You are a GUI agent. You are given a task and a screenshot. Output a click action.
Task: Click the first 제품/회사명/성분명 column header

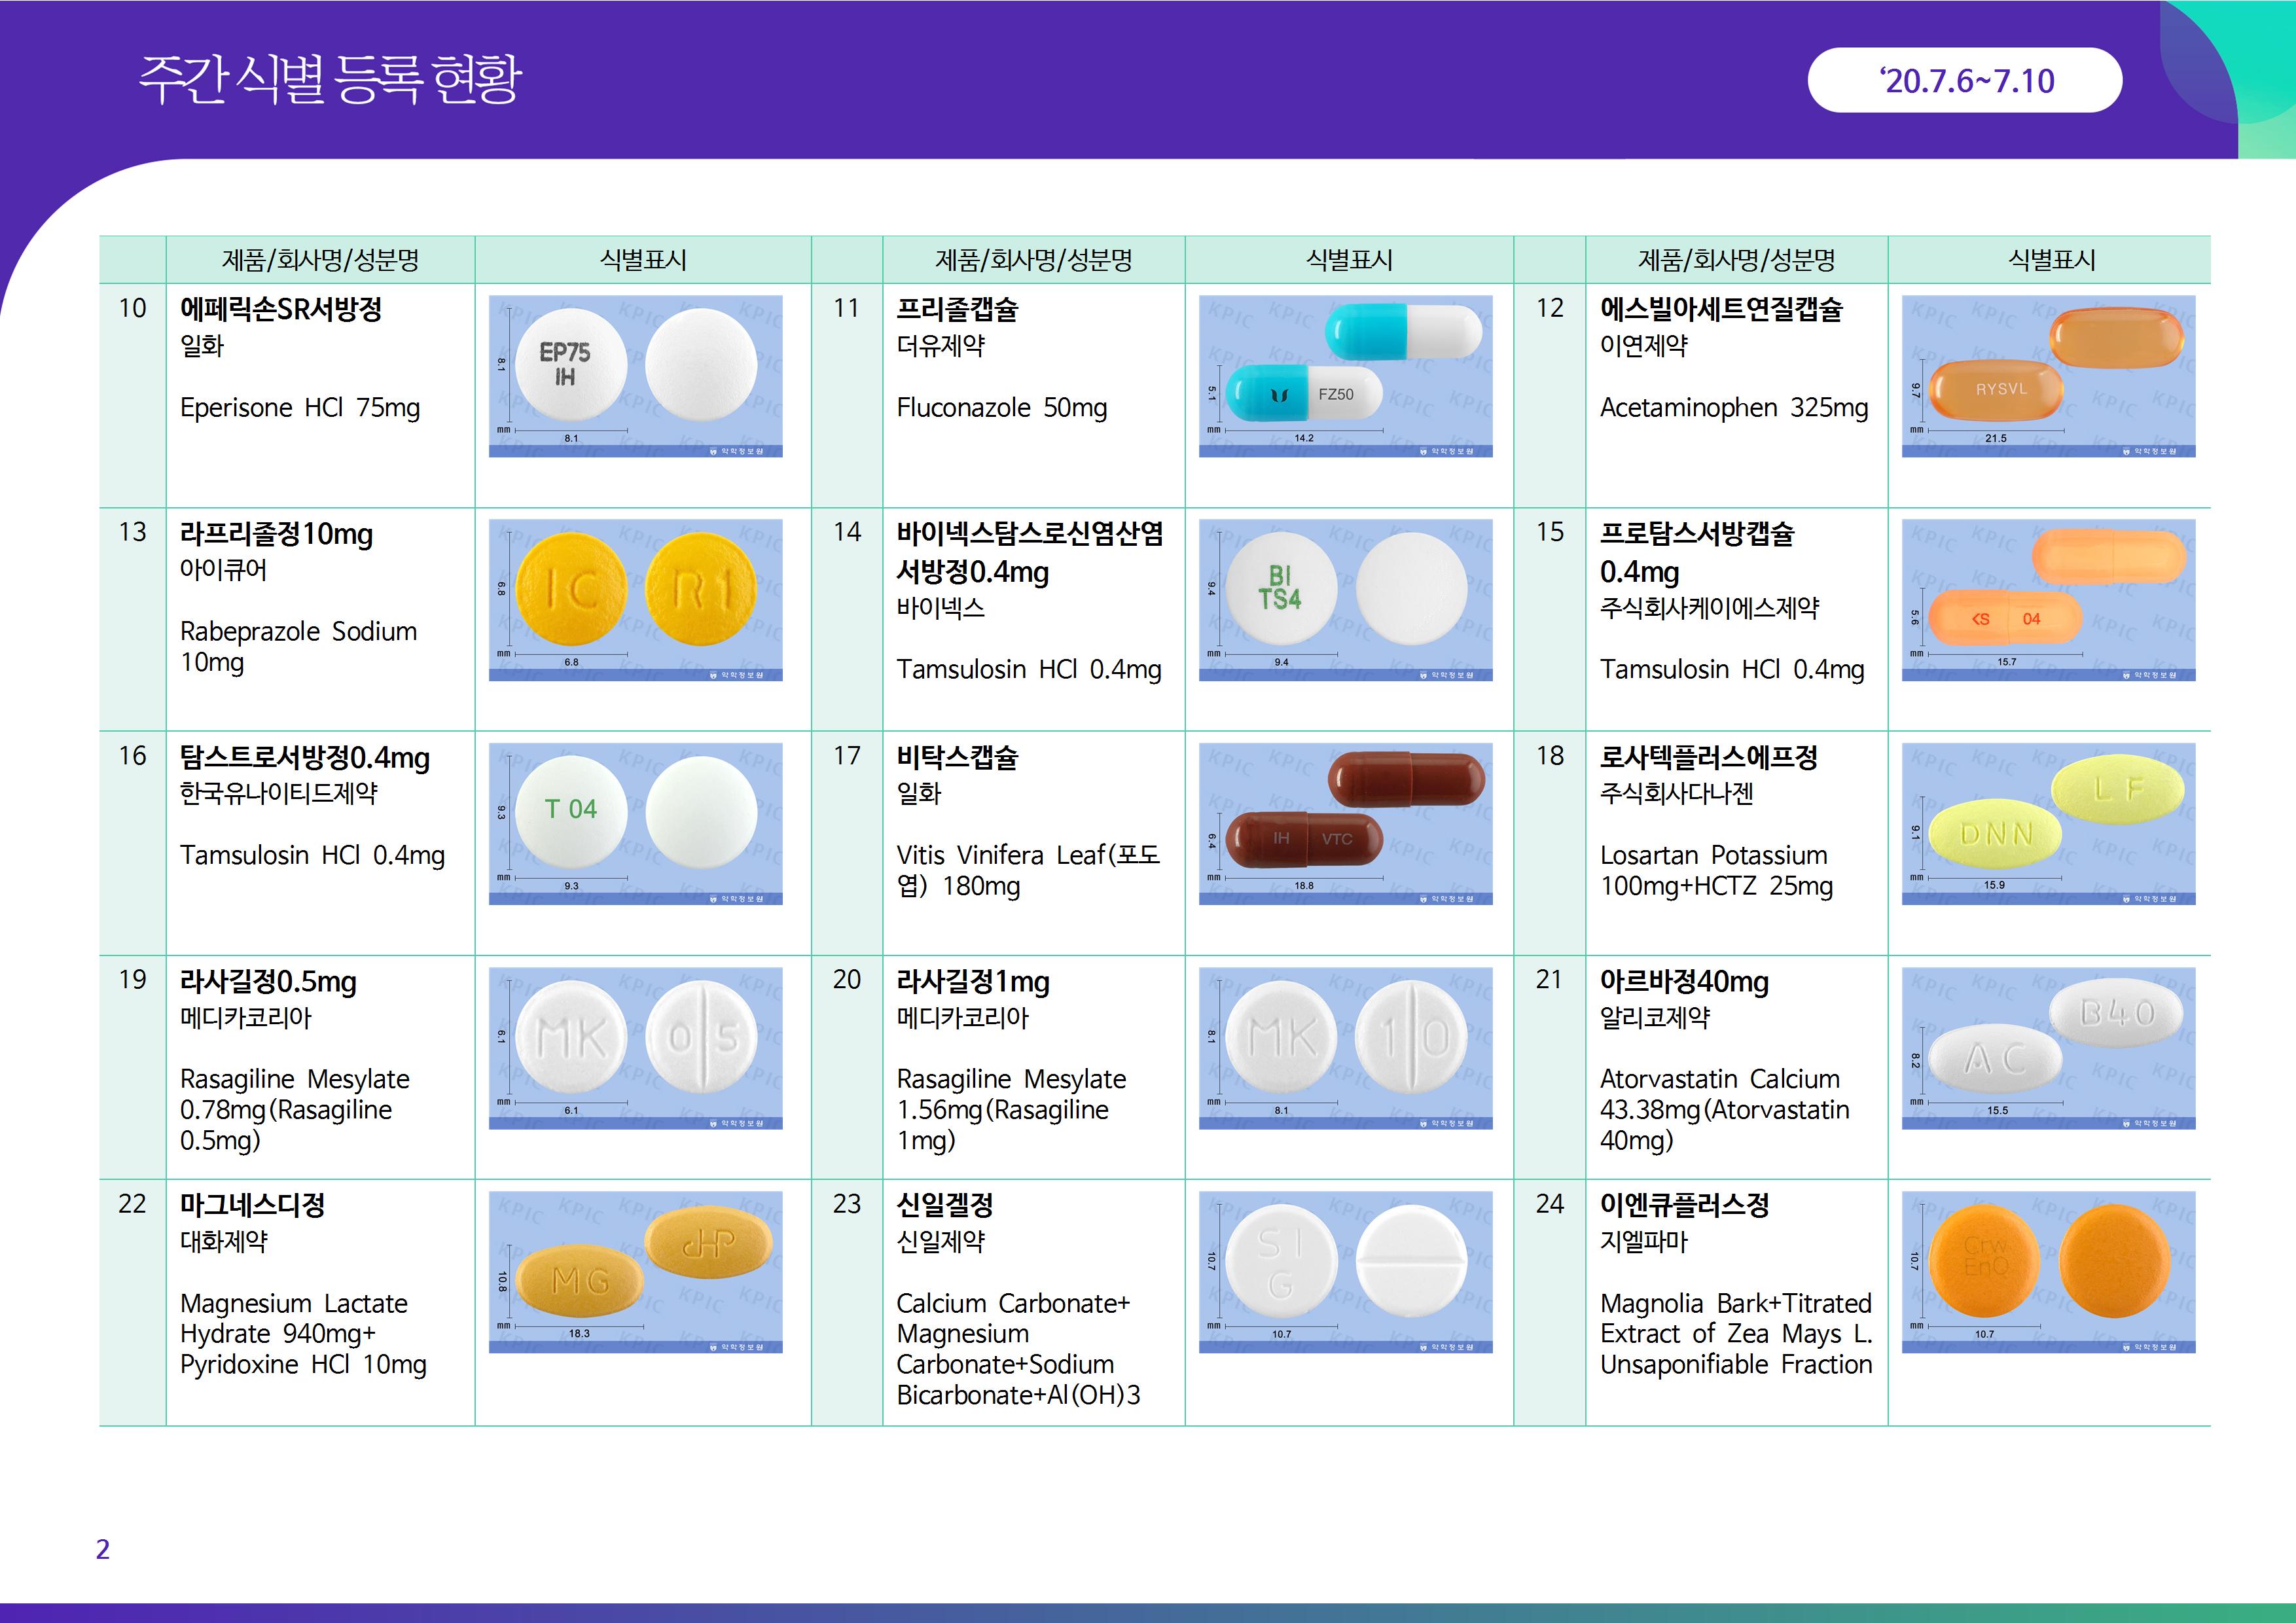coord(320,260)
